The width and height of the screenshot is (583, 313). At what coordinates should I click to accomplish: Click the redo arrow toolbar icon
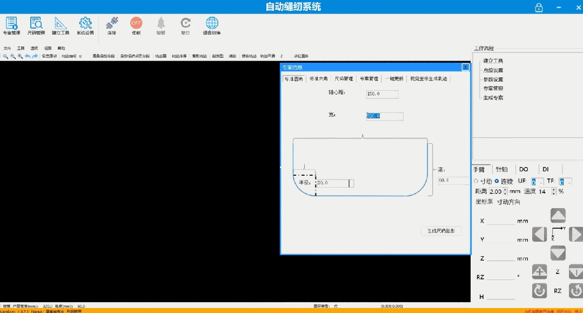[35, 56]
